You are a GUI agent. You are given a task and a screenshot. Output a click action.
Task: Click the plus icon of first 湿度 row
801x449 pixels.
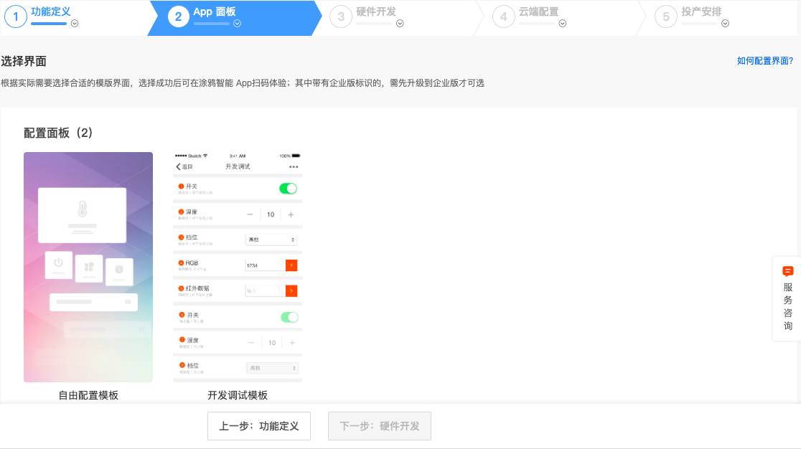tap(291, 214)
